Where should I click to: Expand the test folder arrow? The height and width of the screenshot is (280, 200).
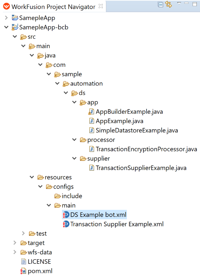(23, 233)
